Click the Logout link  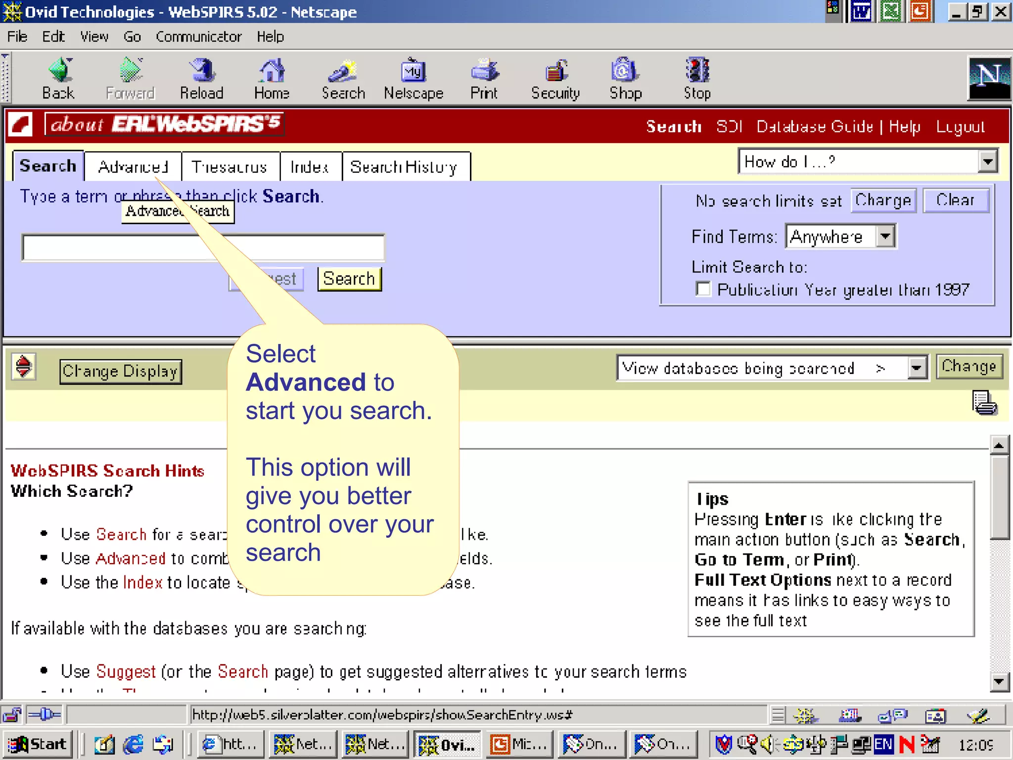click(961, 127)
